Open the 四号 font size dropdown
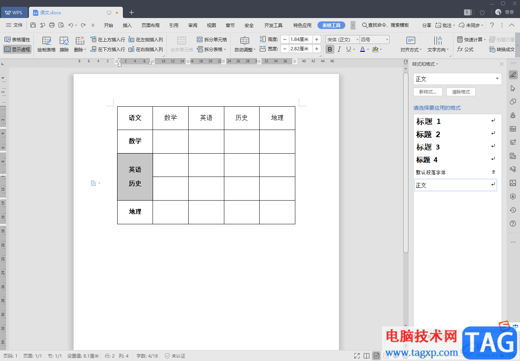This screenshot has height=361, width=520. pos(387,39)
